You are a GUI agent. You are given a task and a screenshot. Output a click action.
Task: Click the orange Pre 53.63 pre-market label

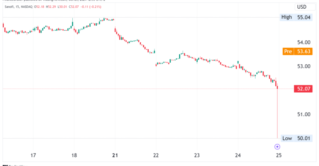coord(297,51)
